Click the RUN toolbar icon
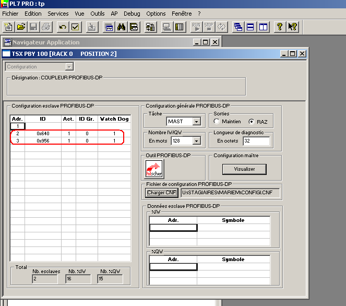346x306 pixels. [x=196, y=27]
